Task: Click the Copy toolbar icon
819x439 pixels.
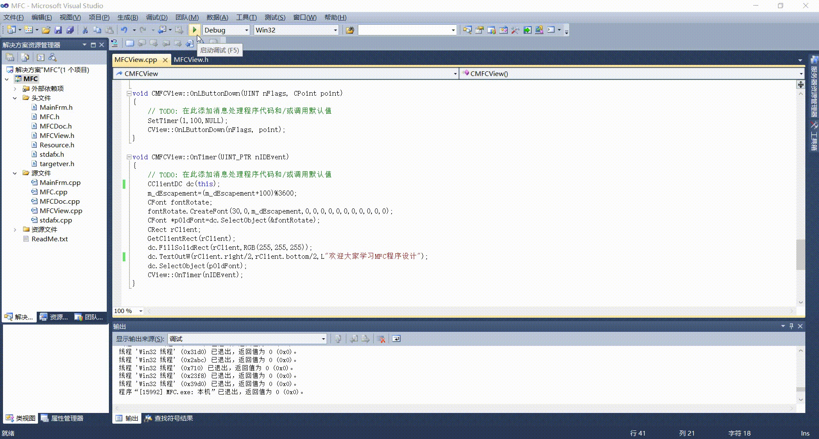Action: 97,30
